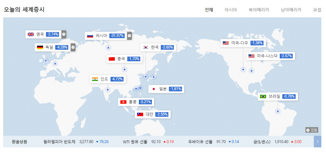Click the clock icon beside 러시아 -31.97%
Image resolution: width=326 pixels, height=152 pixels.
tap(129, 36)
